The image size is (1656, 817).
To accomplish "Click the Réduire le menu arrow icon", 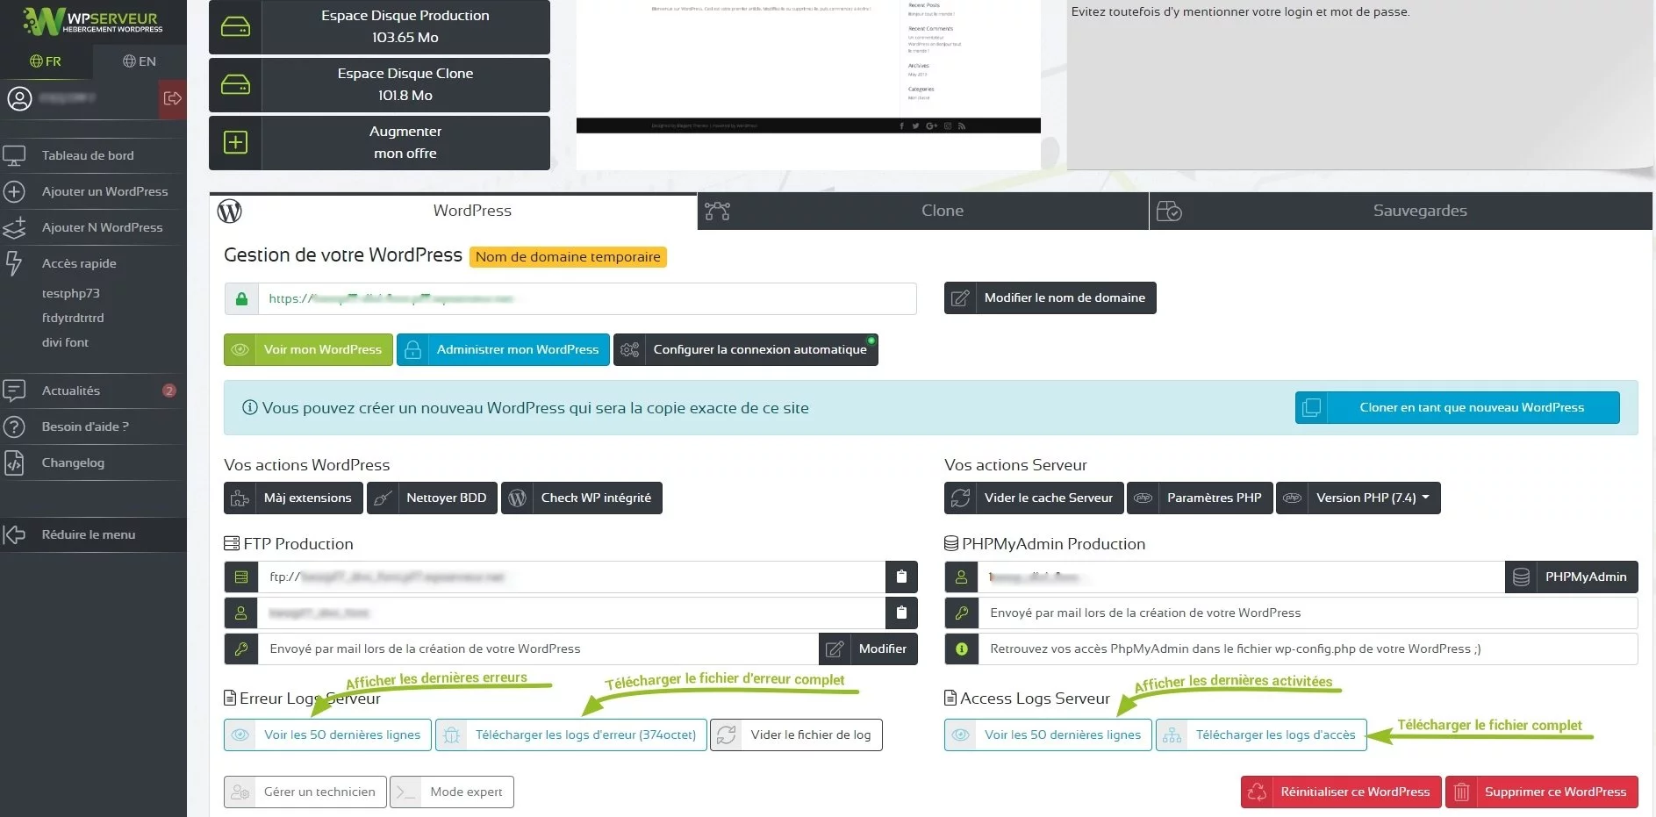I will tap(14, 534).
